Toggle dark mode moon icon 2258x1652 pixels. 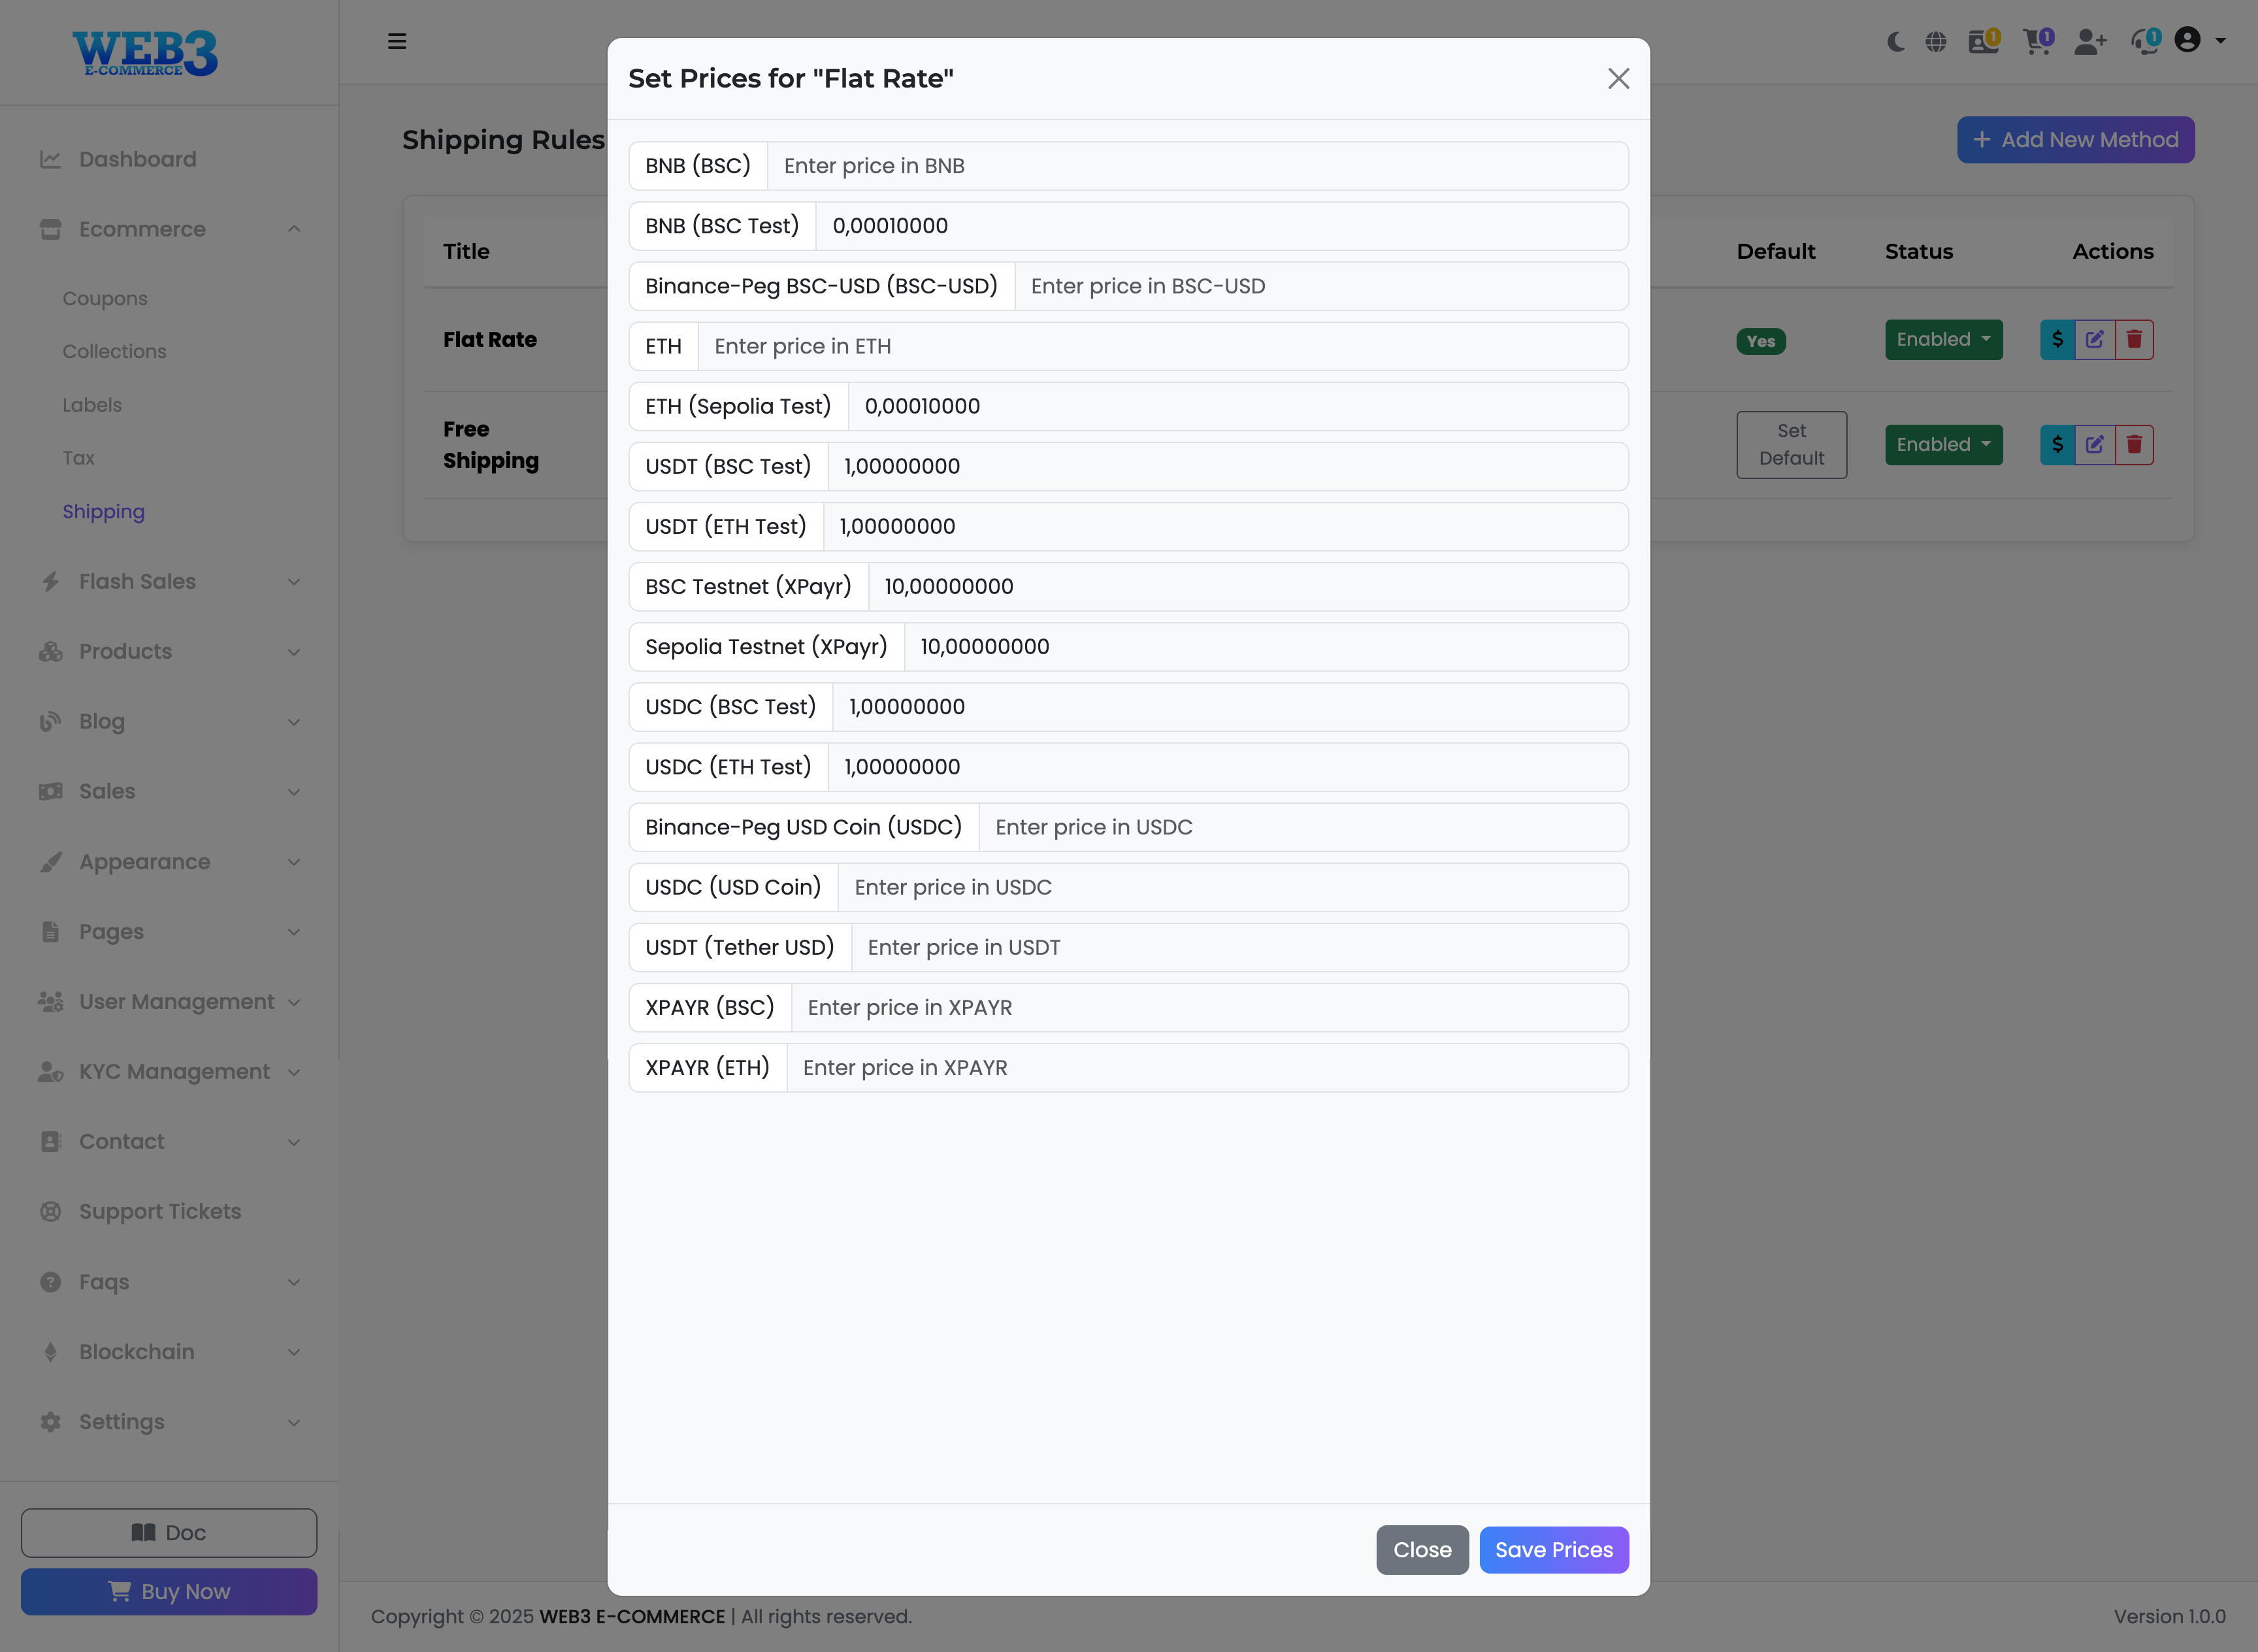(x=1894, y=42)
